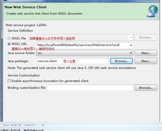Browse for the Java package
This screenshot has height=131, width=162.
121,61
